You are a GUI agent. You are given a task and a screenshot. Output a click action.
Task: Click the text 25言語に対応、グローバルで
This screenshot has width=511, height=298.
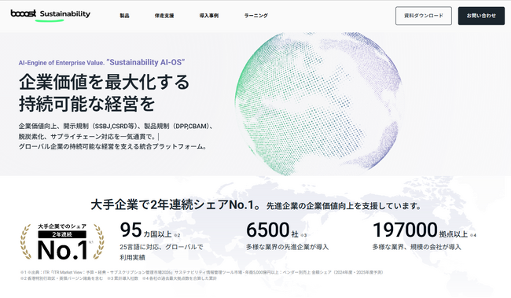point(161,247)
